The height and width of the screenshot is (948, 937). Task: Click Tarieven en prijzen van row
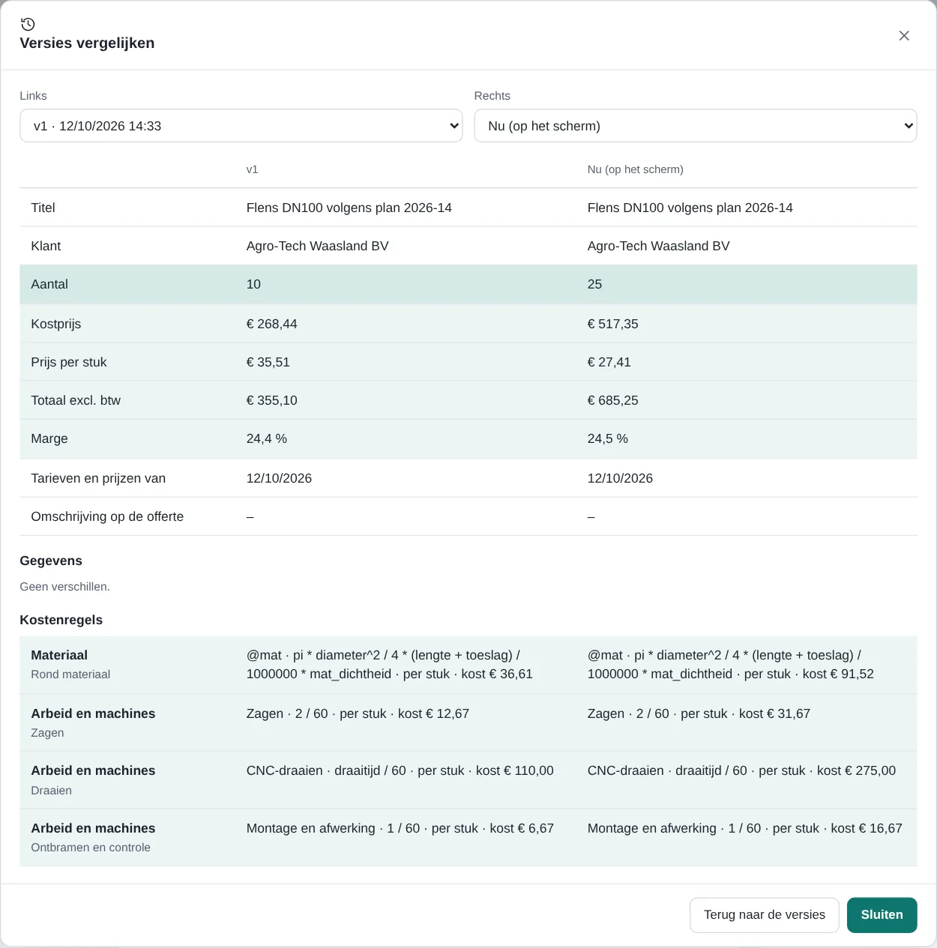point(468,478)
